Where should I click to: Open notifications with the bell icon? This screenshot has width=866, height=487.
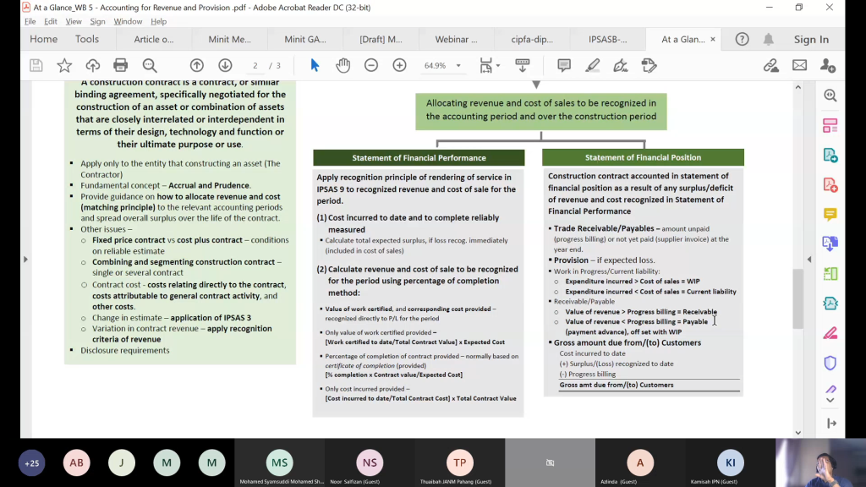(768, 39)
